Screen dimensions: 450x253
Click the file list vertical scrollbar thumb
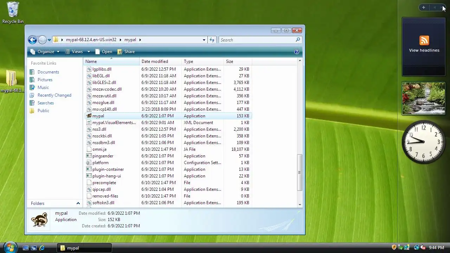(x=300, y=173)
